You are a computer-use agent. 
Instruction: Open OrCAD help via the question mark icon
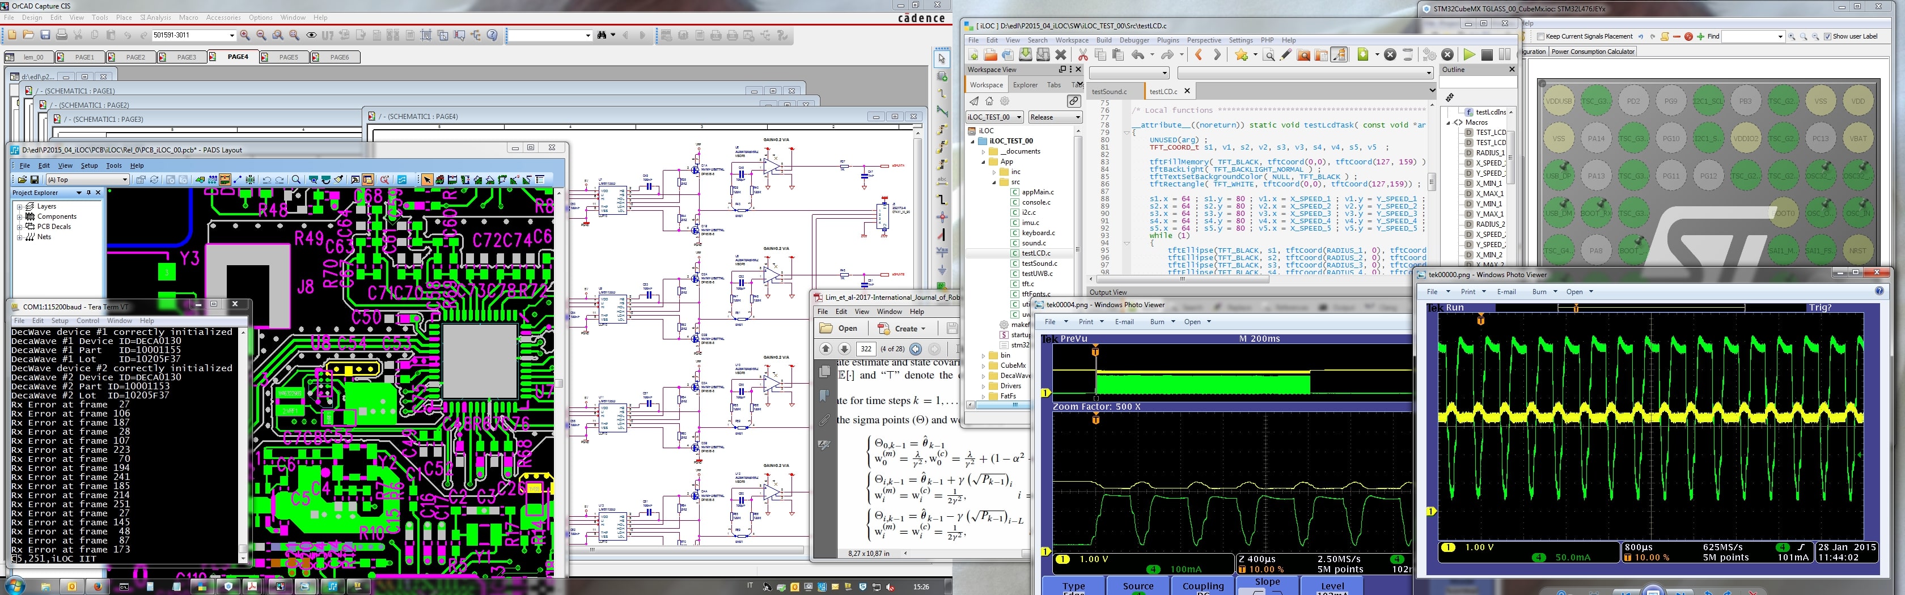493,35
